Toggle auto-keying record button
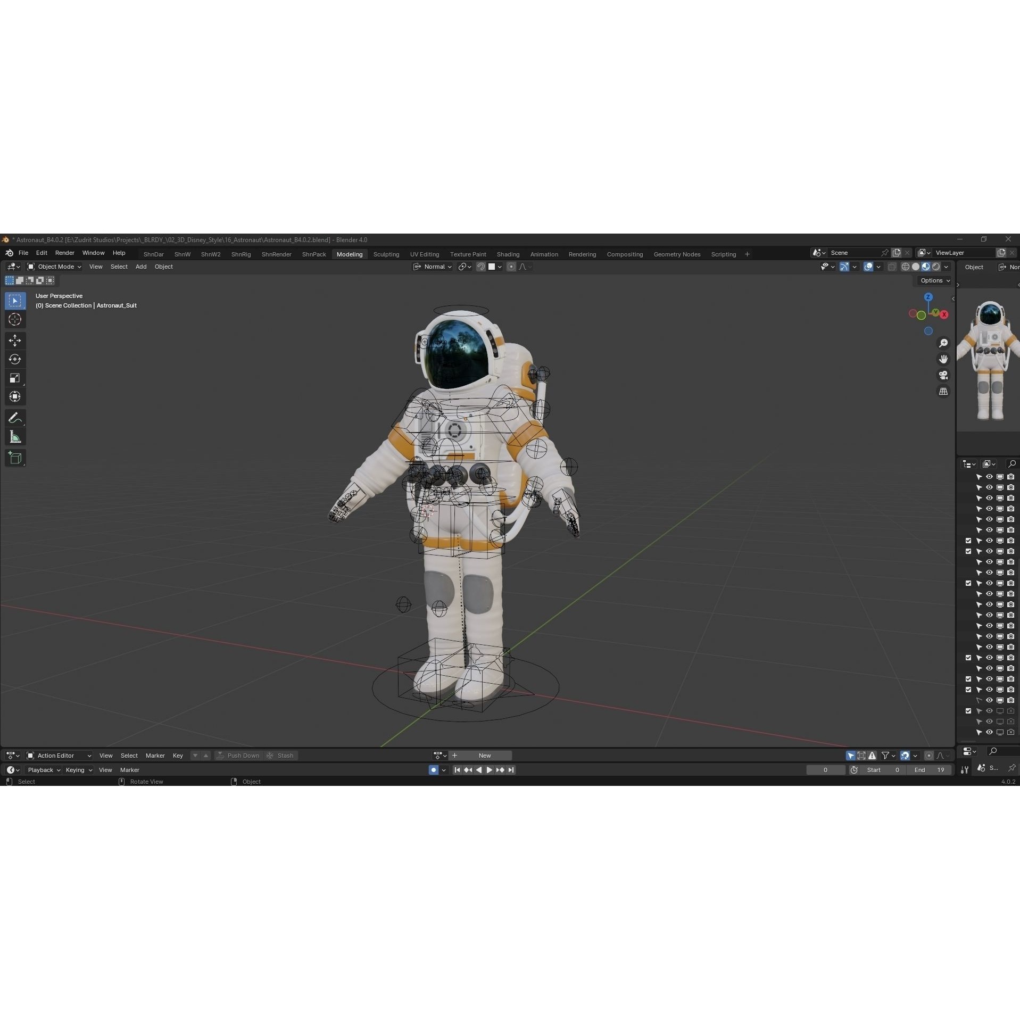Screen dimensions: 1020x1020 tap(434, 770)
